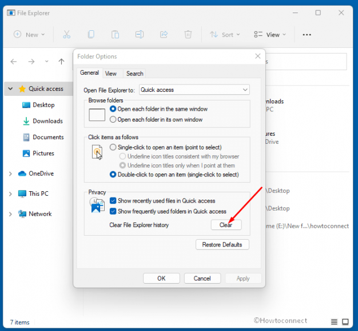Viewport: 358px width, 331px height.
Task: Click Network in navigation pane
Action: (35, 214)
